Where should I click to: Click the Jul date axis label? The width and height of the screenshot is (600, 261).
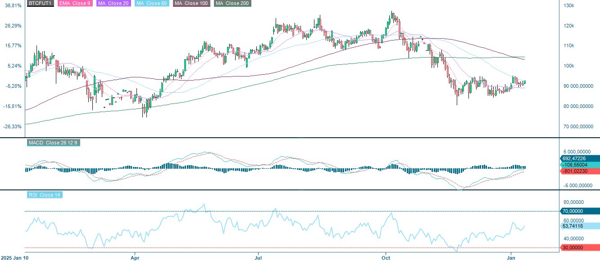(x=259, y=258)
